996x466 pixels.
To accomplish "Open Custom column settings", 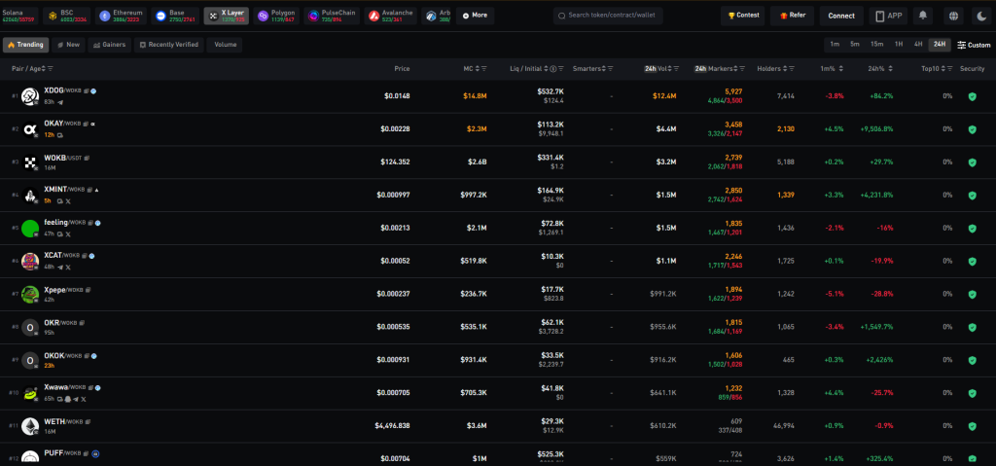I will 974,45.
